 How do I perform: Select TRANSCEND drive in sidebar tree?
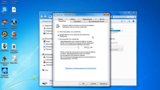49,65
